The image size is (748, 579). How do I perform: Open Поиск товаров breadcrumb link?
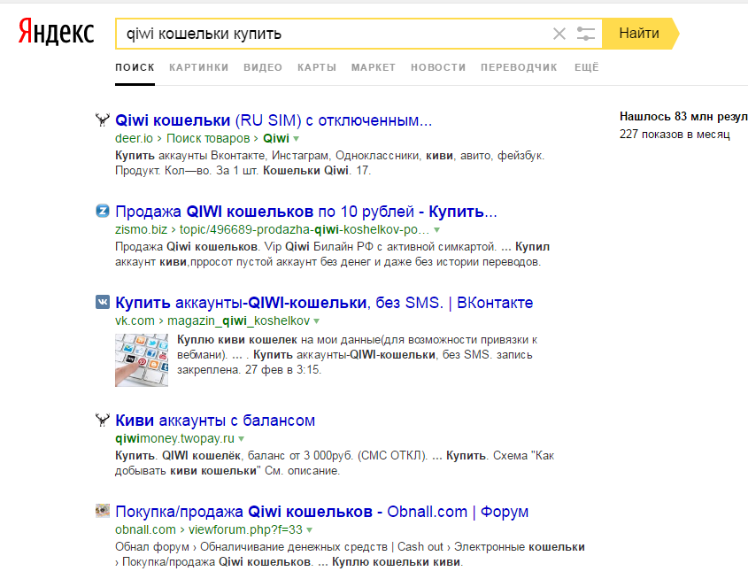point(208,138)
